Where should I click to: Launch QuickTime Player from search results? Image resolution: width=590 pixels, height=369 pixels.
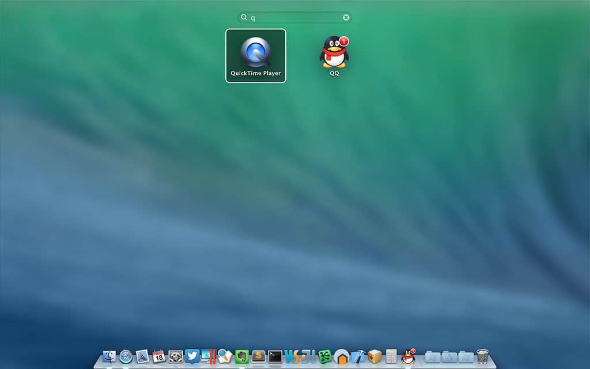pyautogui.click(x=255, y=55)
